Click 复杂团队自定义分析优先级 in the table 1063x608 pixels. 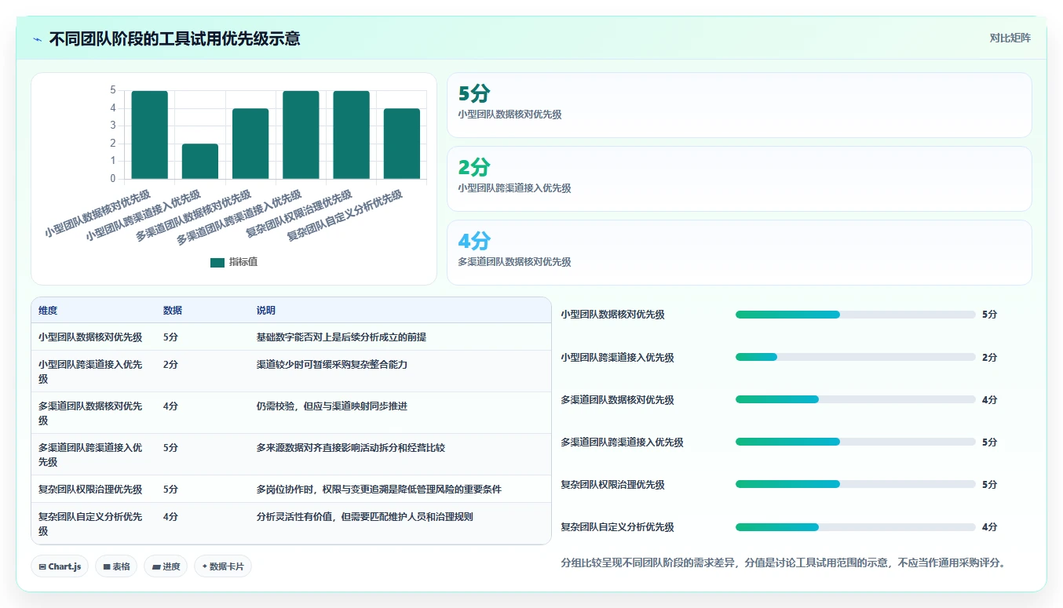point(90,524)
